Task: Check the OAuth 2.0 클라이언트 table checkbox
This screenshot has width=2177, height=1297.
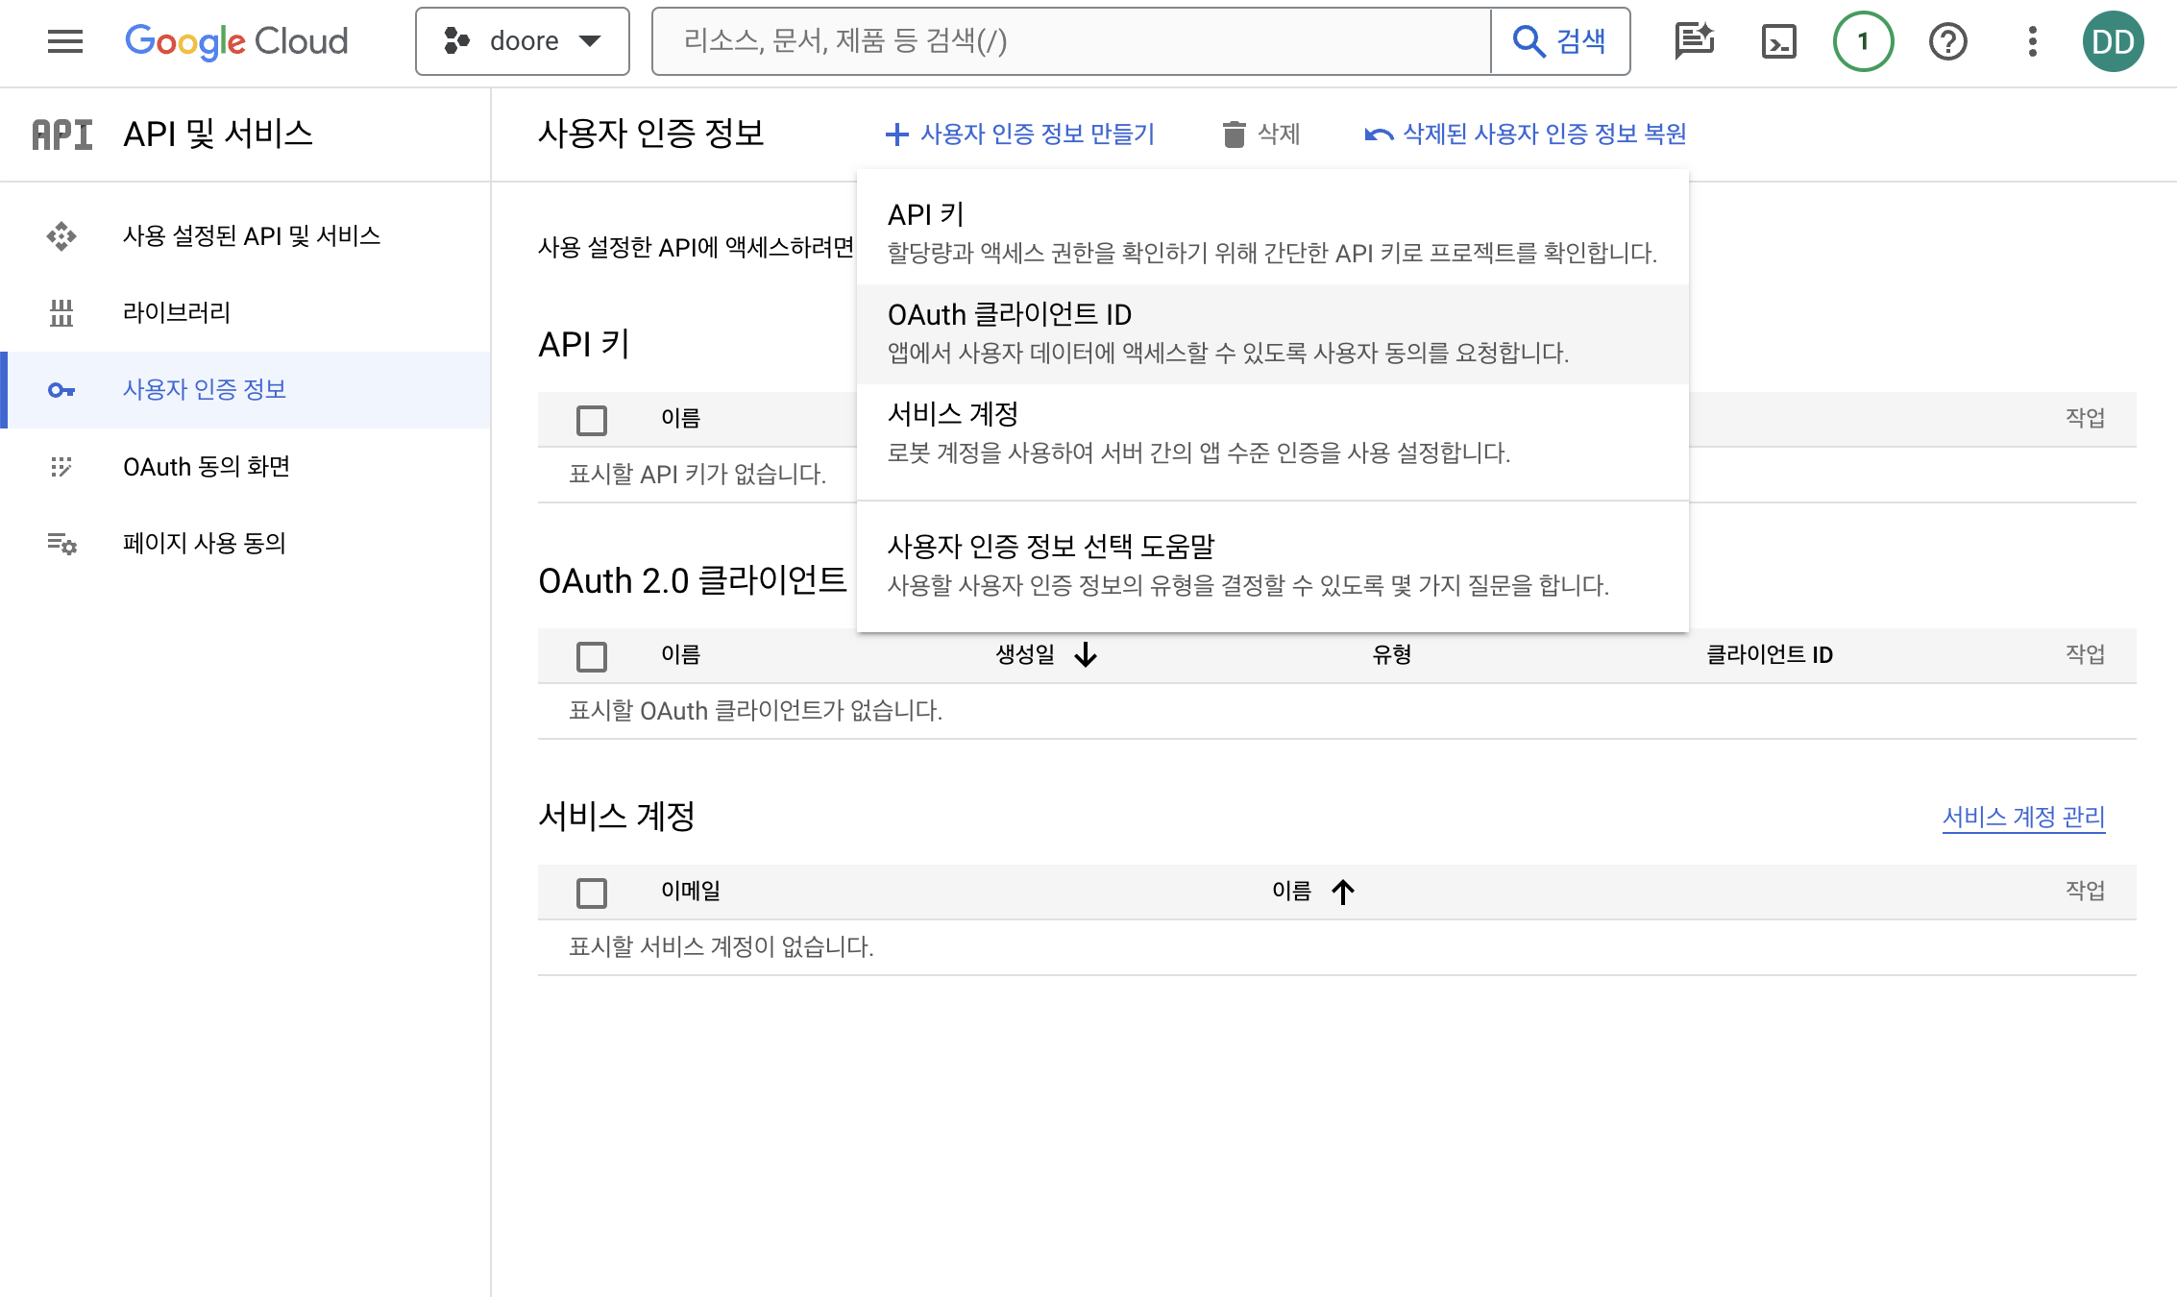Action: [x=592, y=656]
